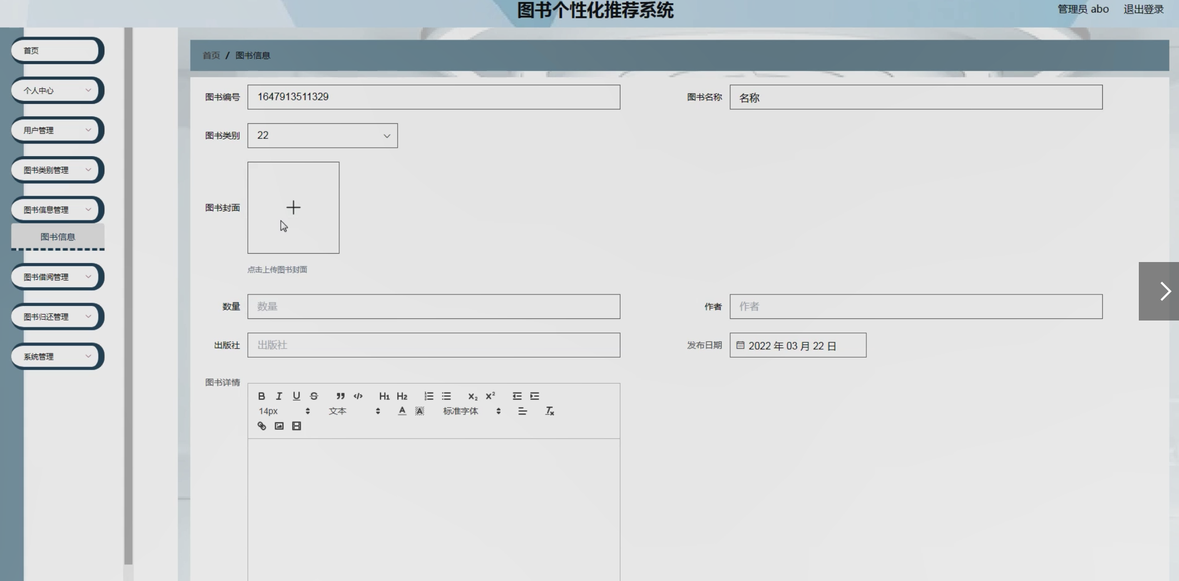Expand the 图书借阅管理 sidebar menu

[x=57, y=277]
